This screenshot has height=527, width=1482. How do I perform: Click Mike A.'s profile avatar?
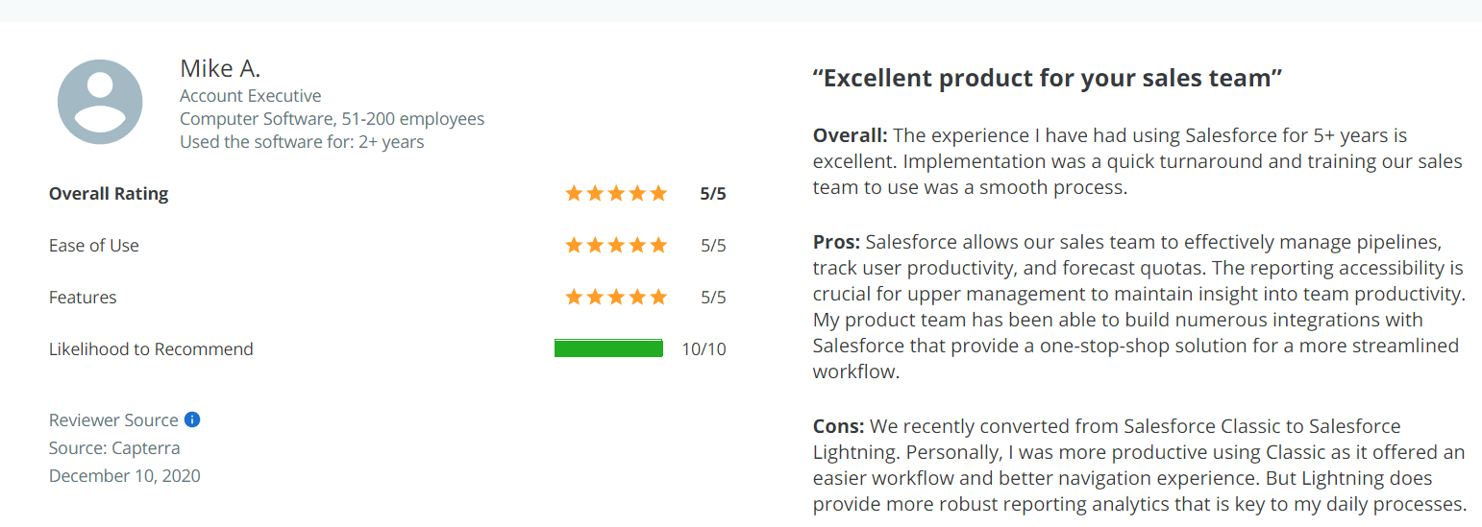100,102
